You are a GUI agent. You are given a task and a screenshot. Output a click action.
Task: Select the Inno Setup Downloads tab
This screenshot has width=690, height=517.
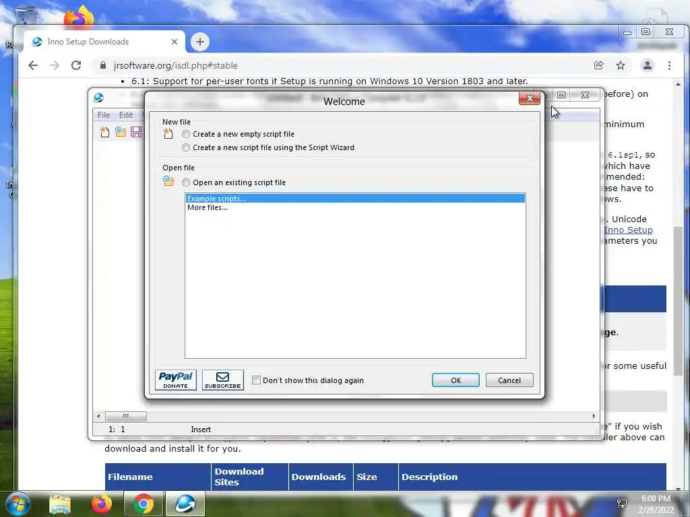(x=104, y=42)
